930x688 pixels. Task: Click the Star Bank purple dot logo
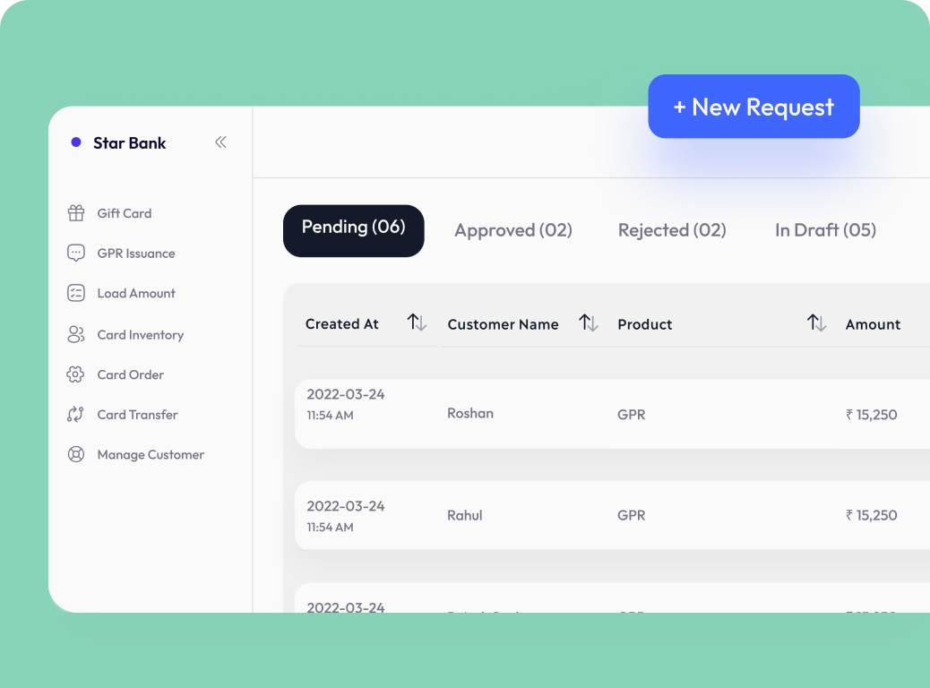click(x=76, y=142)
